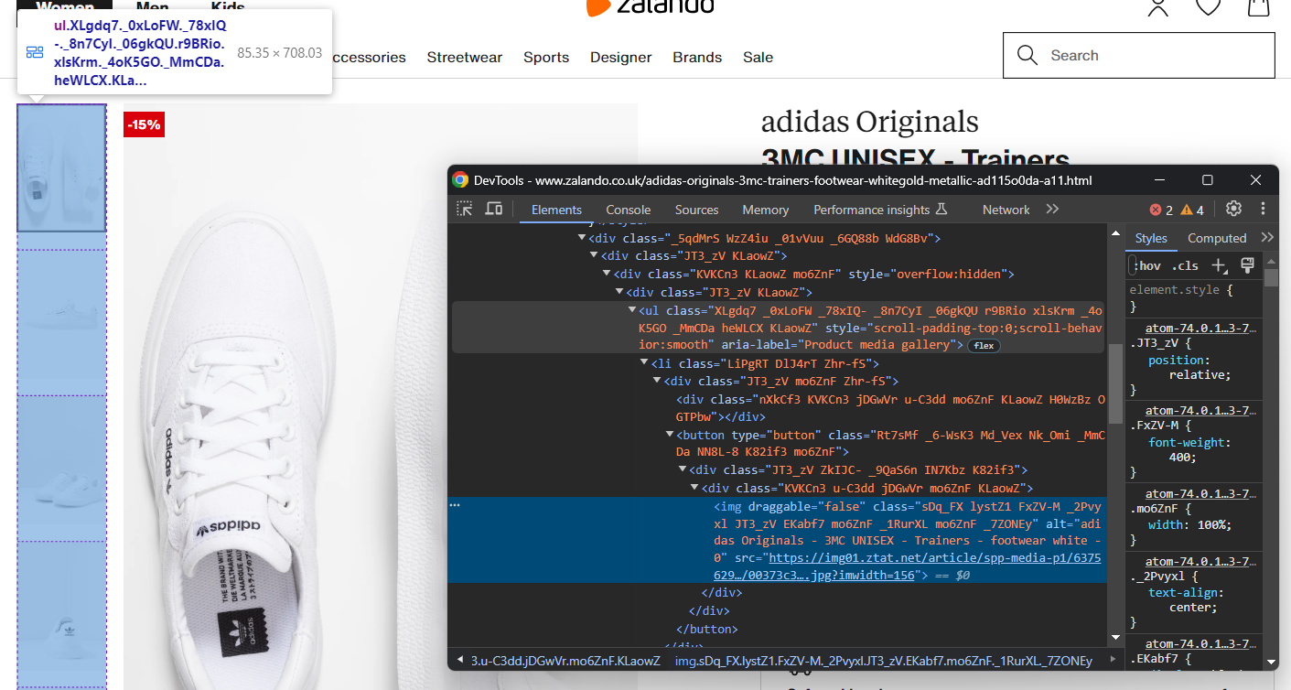Toggle the :hov element state panel
Viewport: 1291px width, 690px height.
coord(1147,265)
